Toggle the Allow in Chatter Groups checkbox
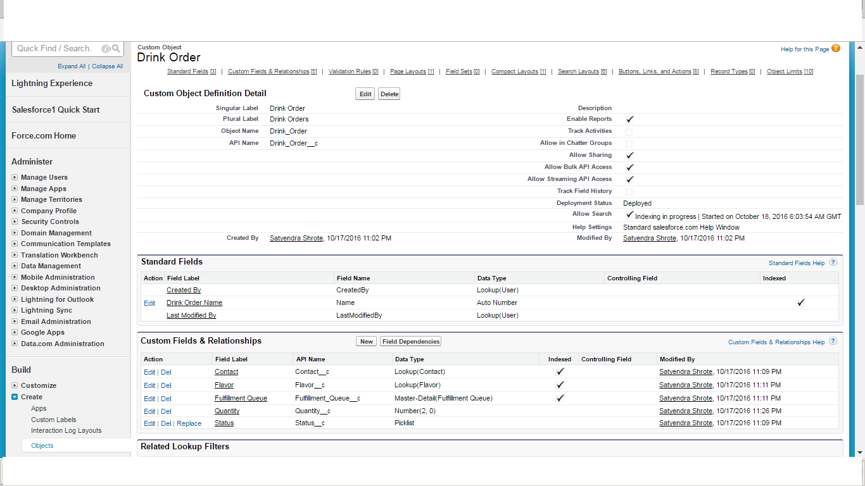Screen dimensions: 865x486 [x=629, y=144]
